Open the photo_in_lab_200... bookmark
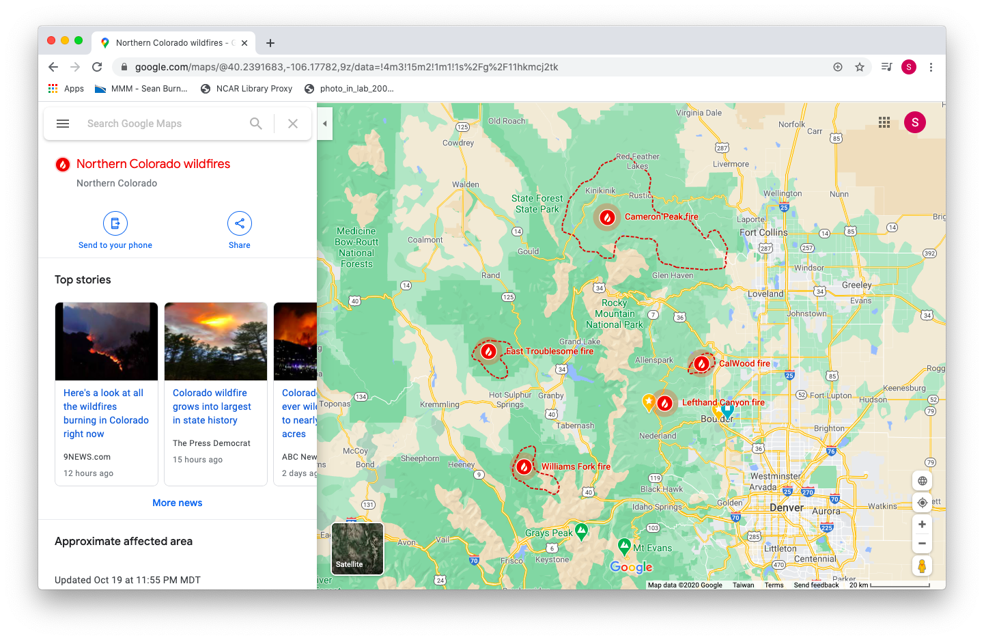This screenshot has width=984, height=640. (349, 89)
